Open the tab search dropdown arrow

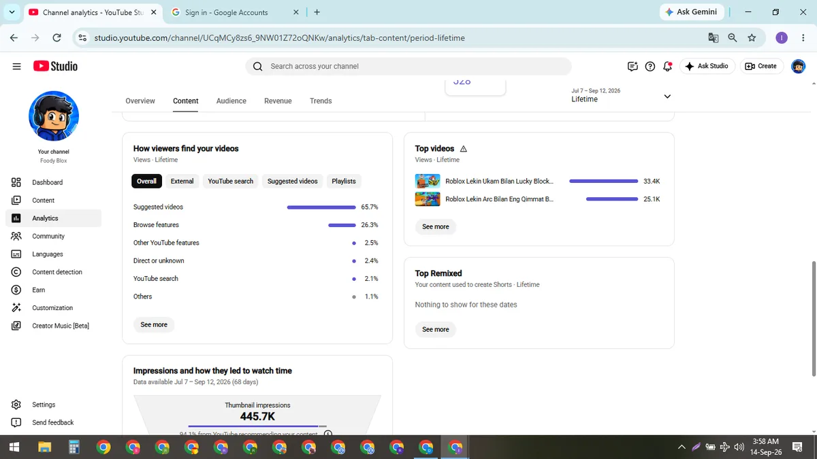[12, 12]
